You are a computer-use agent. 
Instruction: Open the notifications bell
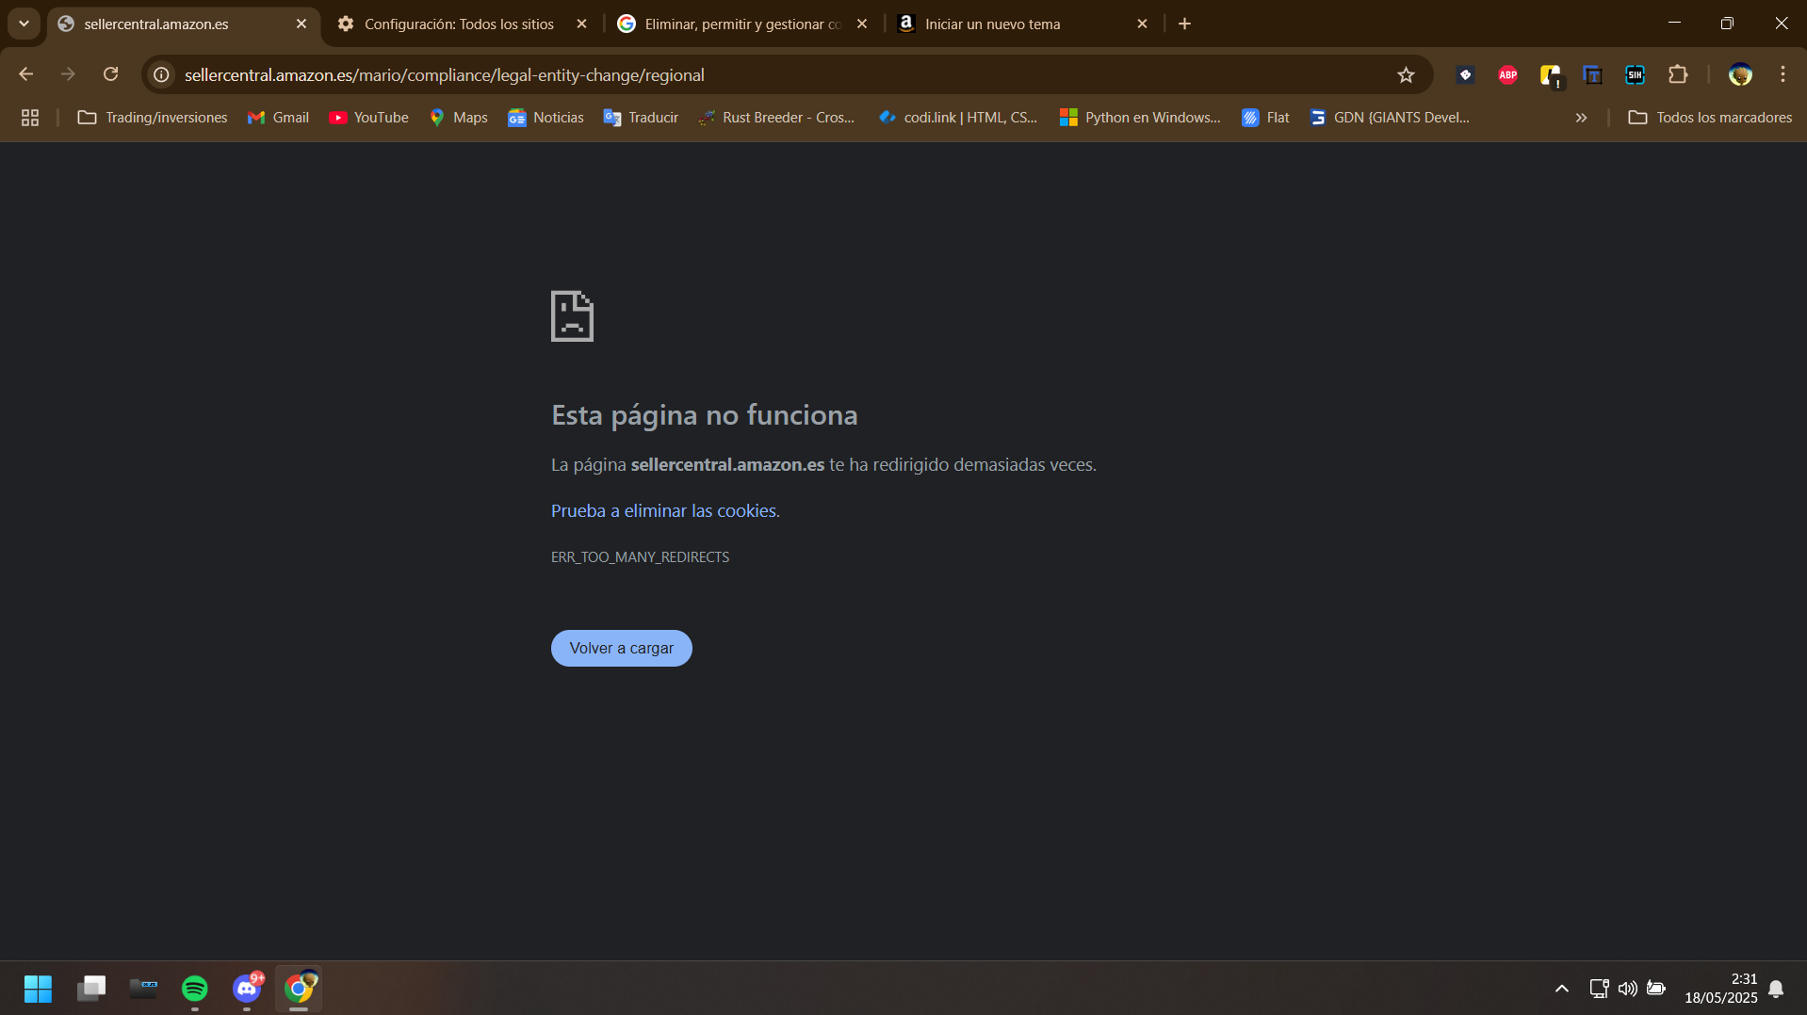[1776, 989]
